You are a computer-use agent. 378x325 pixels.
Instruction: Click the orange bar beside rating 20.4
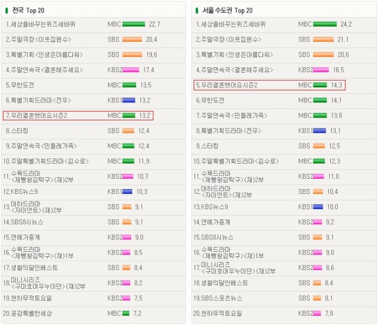pos(132,39)
